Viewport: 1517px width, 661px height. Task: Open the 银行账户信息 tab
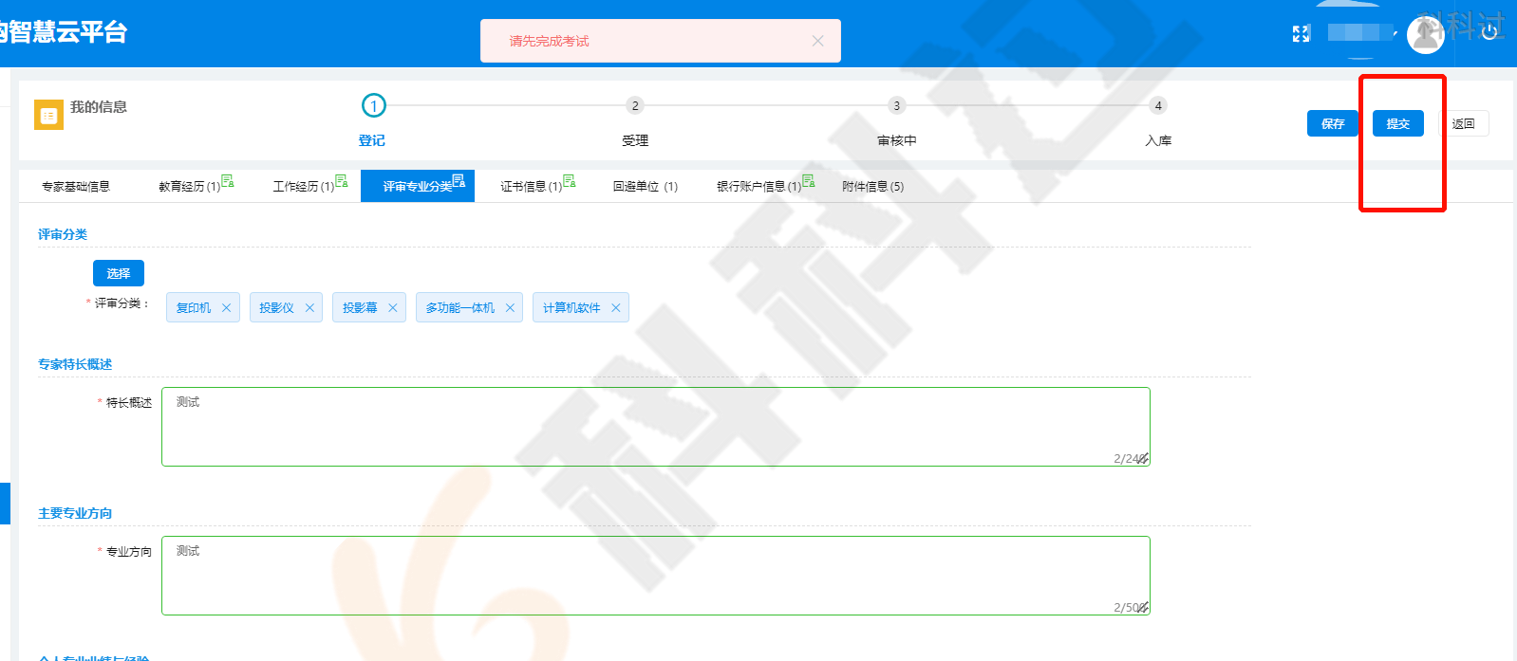click(759, 187)
